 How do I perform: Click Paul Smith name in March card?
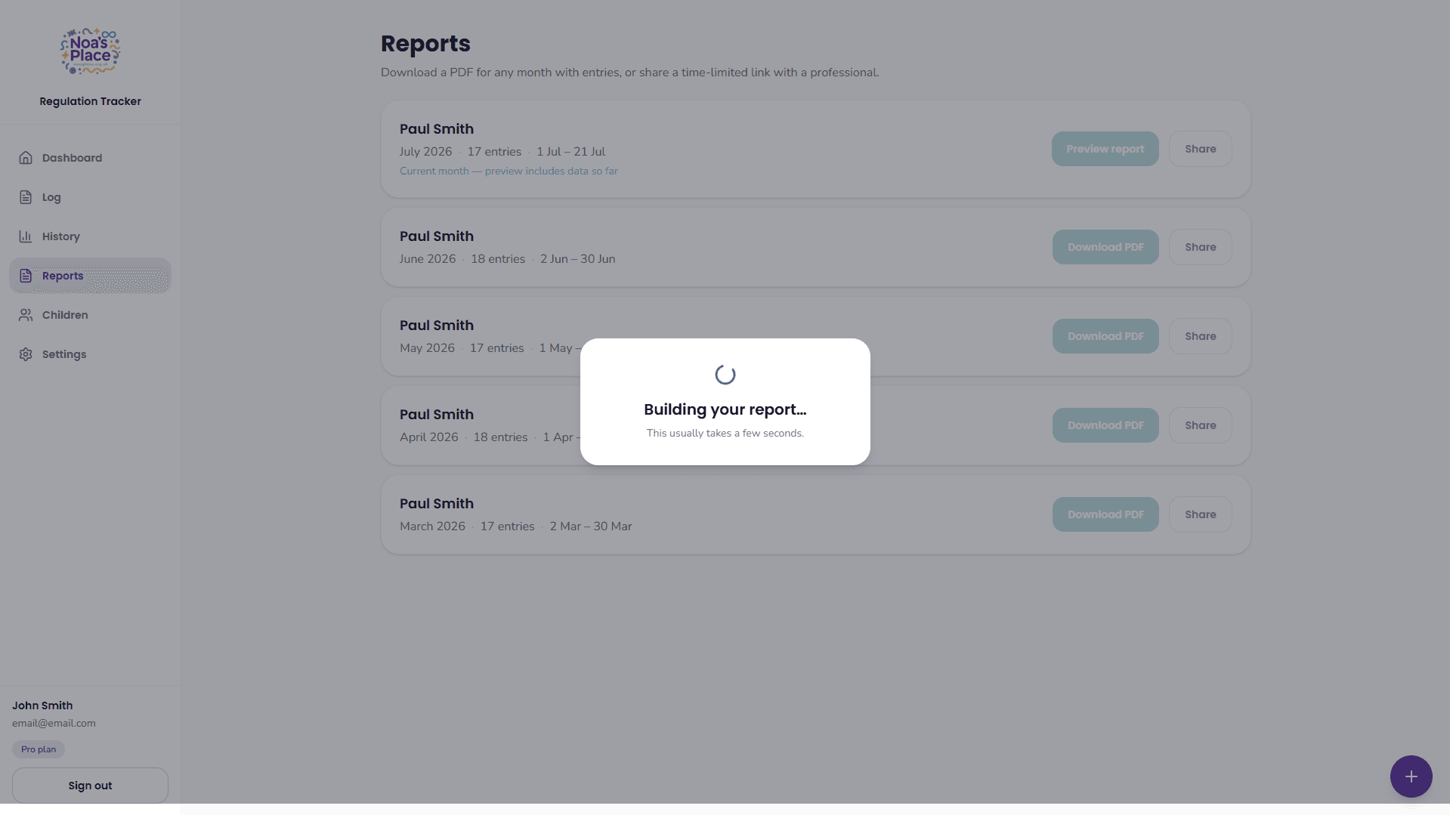click(x=437, y=504)
